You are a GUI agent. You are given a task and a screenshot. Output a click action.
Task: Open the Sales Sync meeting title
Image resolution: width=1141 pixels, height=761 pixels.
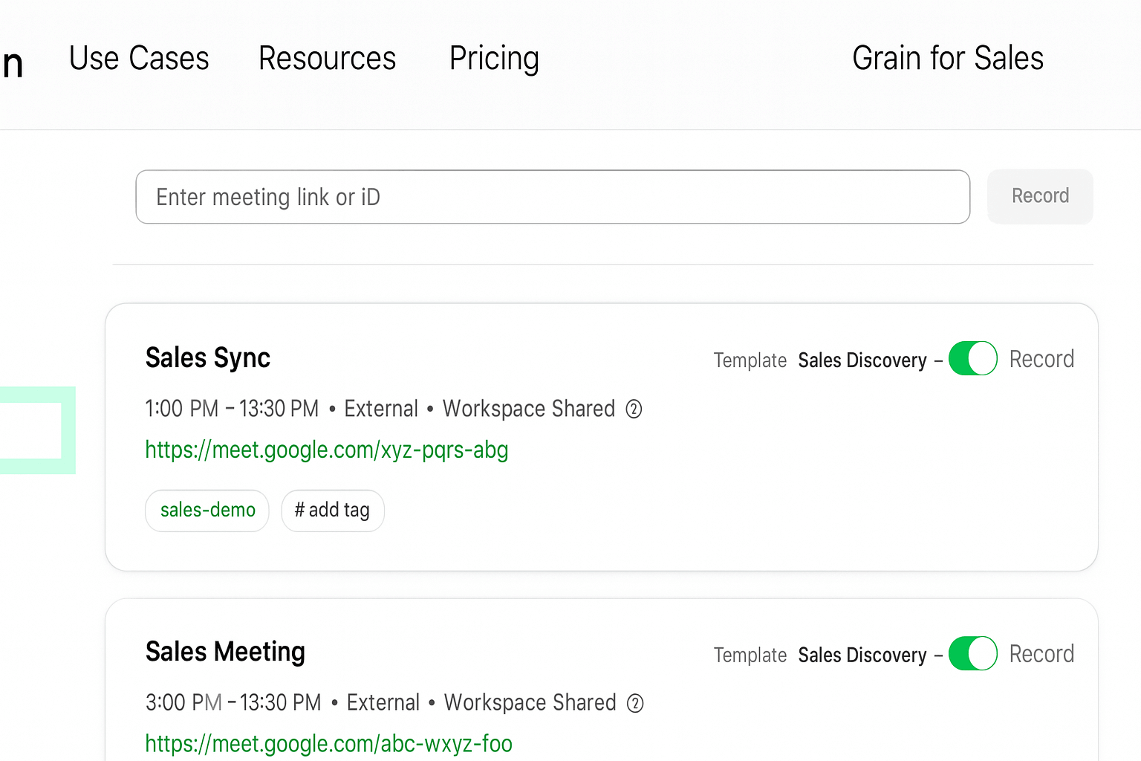(208, 358)
